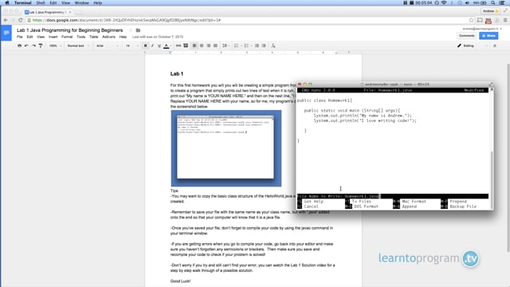Click Get Help in nano shortcuts
This screenshot has height=287, width=510.
(310, 202)
